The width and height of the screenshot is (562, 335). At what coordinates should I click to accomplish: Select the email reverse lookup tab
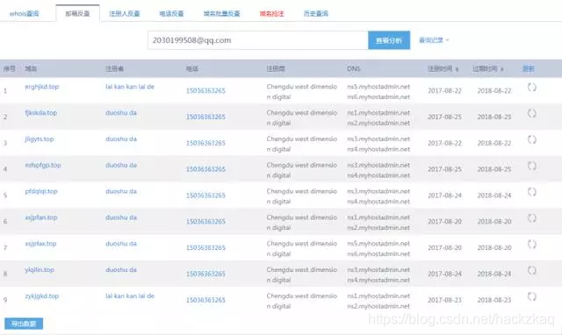tap(77, 14)
